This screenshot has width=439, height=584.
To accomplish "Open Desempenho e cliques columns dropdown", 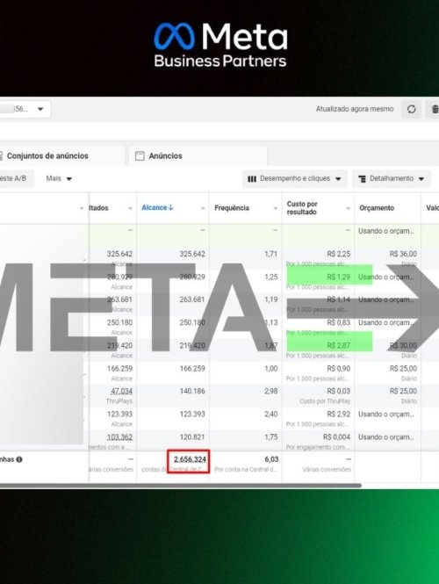I will point(294,179).
